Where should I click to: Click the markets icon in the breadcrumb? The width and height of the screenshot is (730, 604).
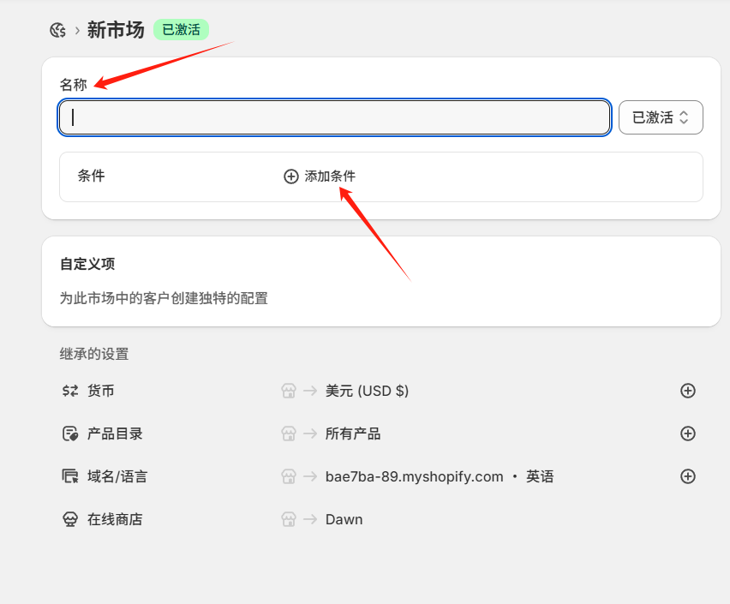pyautogui.click(x=57, y=29)
